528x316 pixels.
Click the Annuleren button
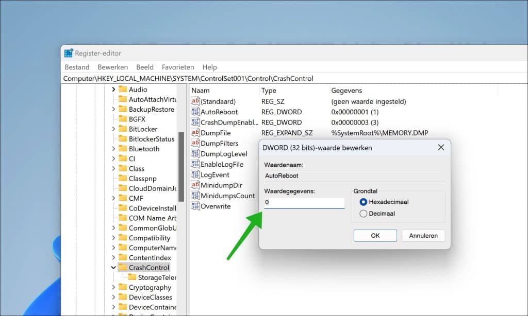423,236
